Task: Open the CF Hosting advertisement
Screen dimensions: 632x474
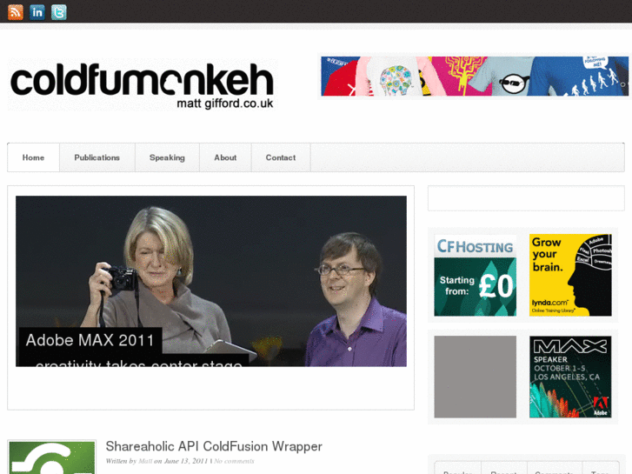Action: [x=476, y=275]
